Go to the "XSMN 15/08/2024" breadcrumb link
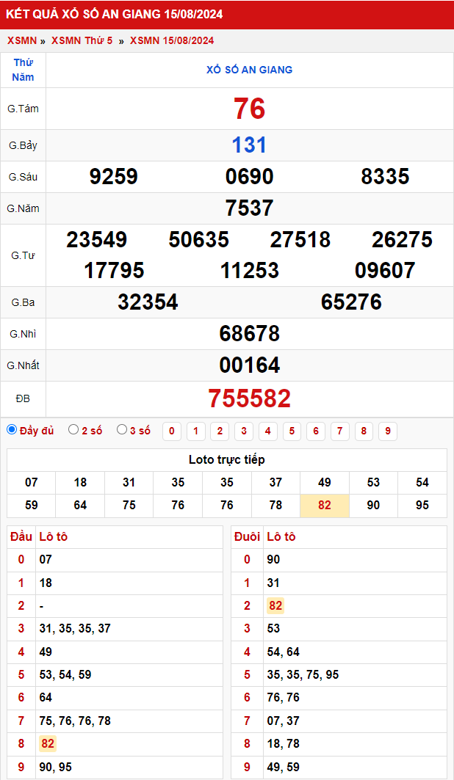 coord(172,40)
